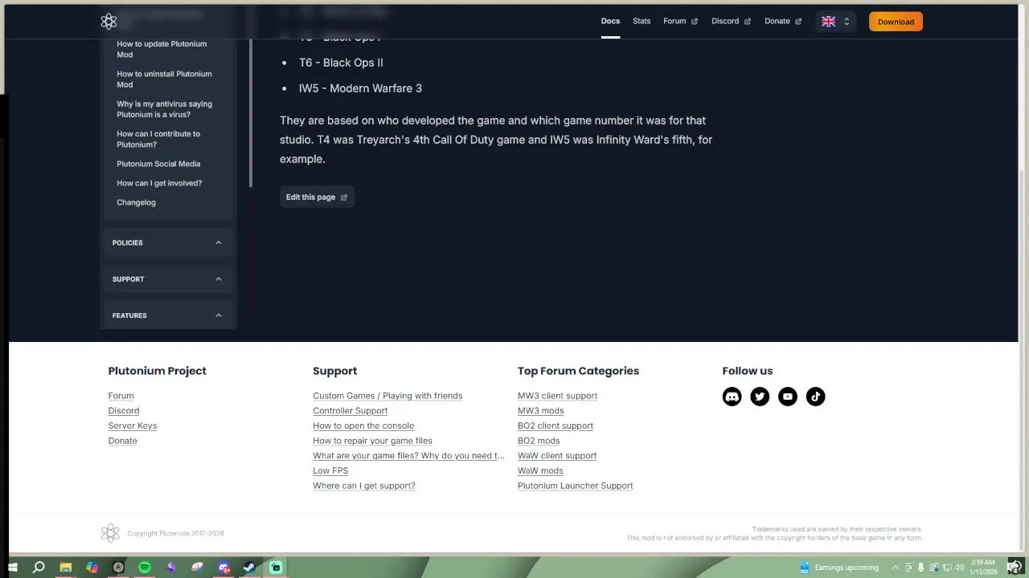The image size is (1029, 578).
Task: Open Low FPS support link
Action: pos(330,470)
